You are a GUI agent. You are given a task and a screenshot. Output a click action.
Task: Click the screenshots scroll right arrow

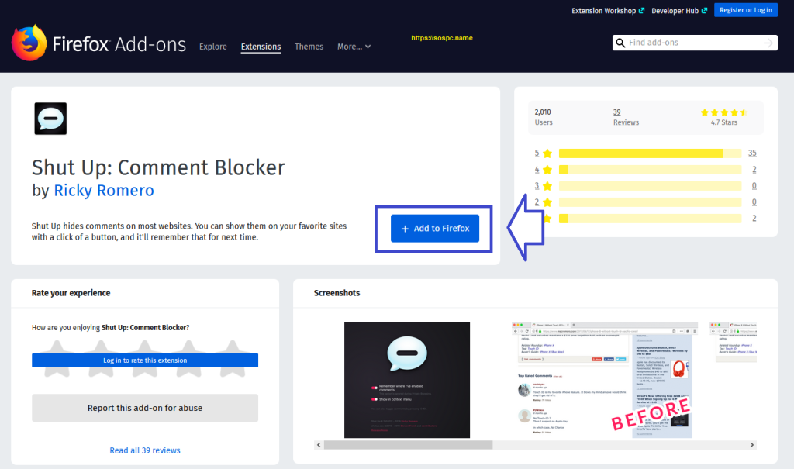pos(752,445)
